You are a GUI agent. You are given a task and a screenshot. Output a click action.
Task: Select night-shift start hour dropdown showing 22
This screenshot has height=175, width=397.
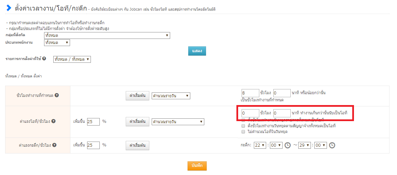click(260, 145)
